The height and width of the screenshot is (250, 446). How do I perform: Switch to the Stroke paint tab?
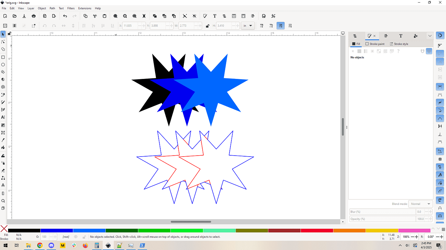tap(375, 44)
